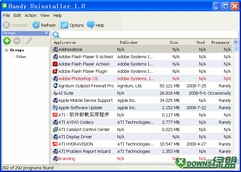Select ATI HYDRAVISION entry

(142, 144)
